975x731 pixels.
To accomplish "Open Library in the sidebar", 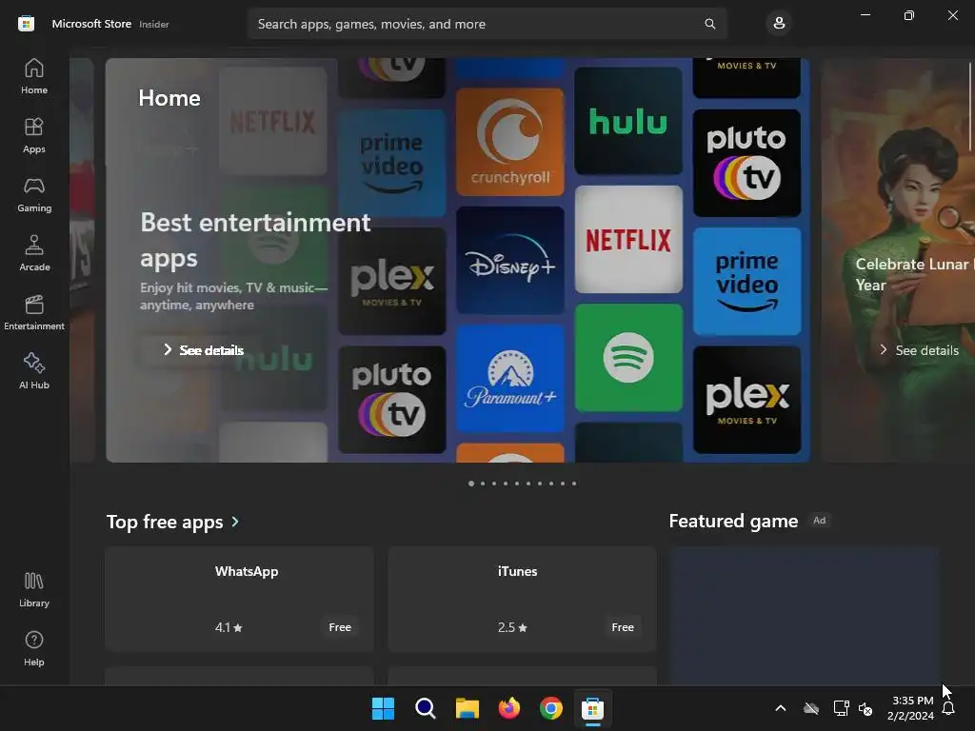I will tap(34, 590).
